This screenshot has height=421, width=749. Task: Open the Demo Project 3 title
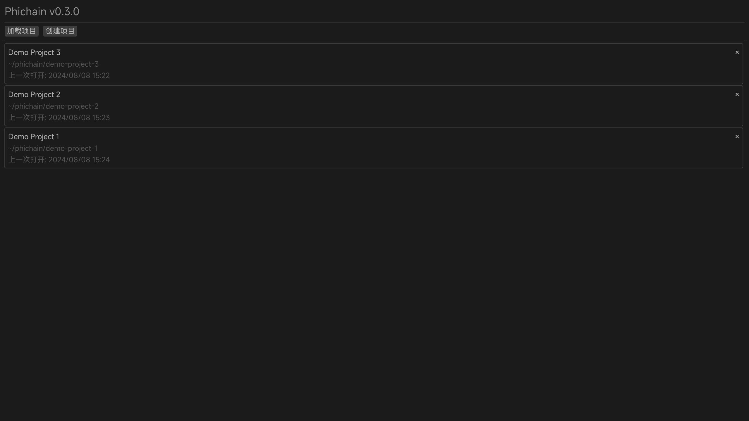(34, 53)
